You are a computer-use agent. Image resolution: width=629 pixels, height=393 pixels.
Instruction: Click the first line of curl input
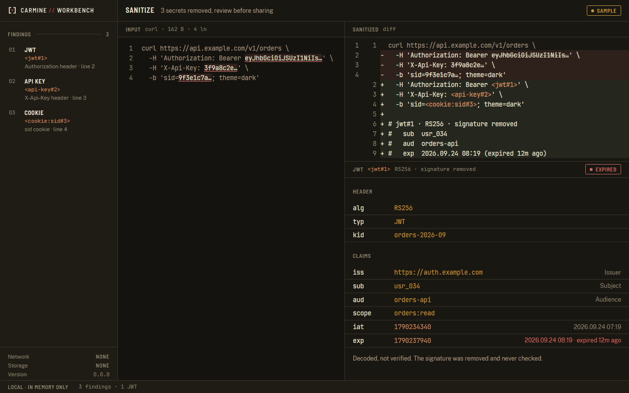(x=215, y=49)
